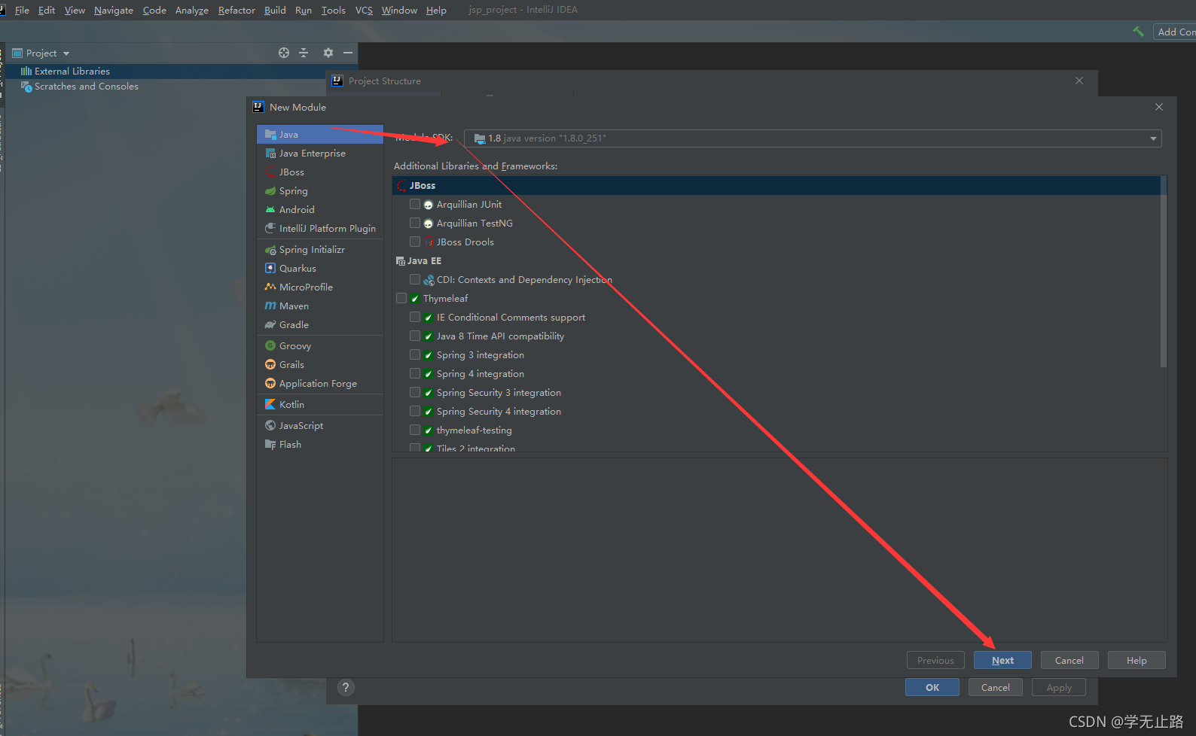Enable Arquillian JUnit checkbox

click(415, 204)
